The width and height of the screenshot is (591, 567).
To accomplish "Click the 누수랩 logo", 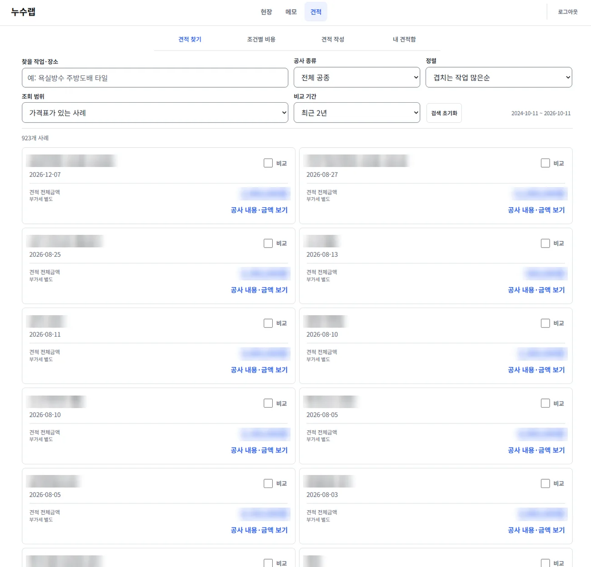I will coord(23,12).
